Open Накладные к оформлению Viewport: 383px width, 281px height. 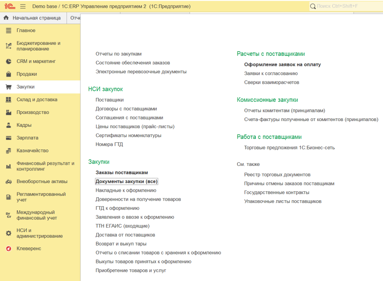pyautogui.click(x=126, y=190)
